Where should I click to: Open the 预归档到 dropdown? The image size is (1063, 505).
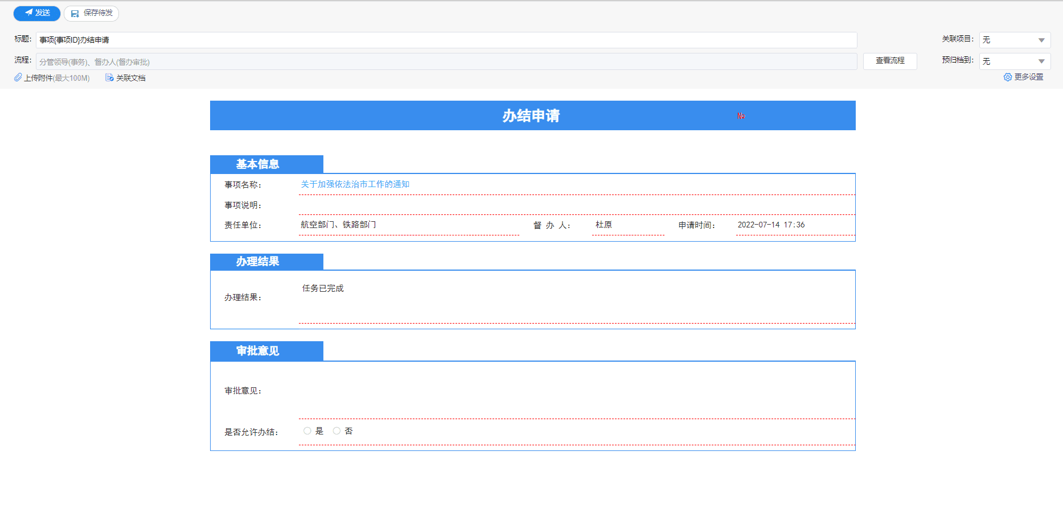pos(1015,61)
